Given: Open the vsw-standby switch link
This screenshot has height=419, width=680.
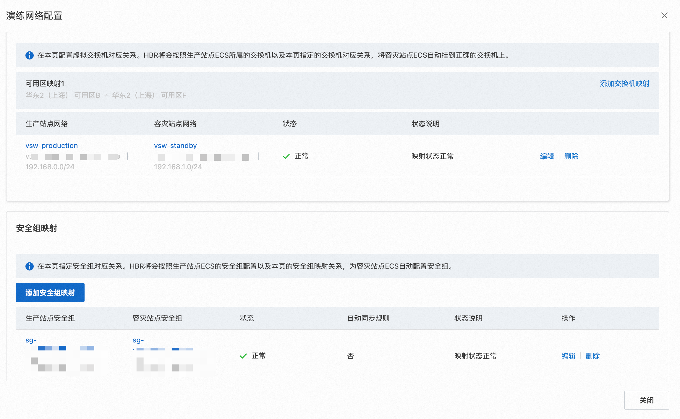Looking at the screenshot, I should (x=175, y=146).
